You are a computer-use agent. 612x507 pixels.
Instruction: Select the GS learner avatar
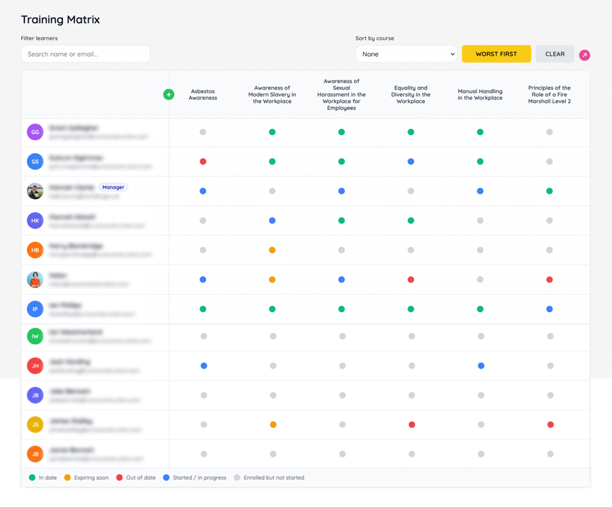[x=35, y=161]
